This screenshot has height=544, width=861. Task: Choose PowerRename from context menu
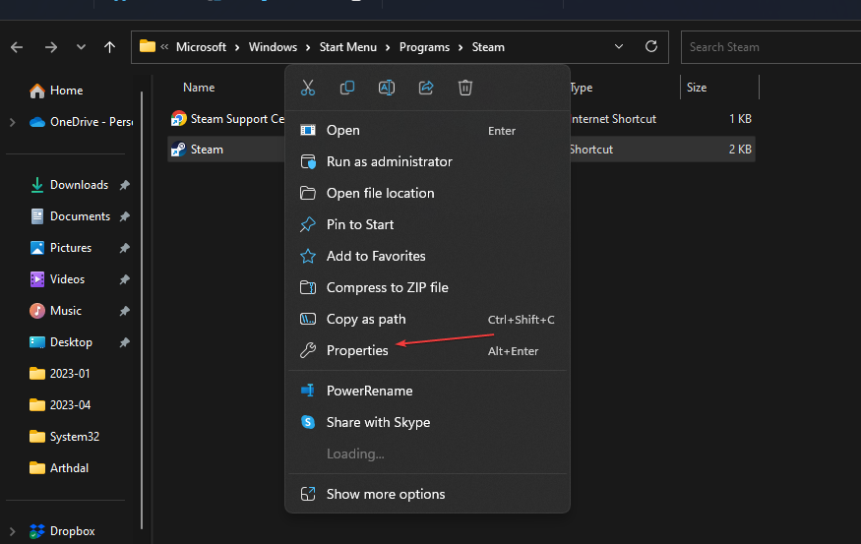(369, 391)
